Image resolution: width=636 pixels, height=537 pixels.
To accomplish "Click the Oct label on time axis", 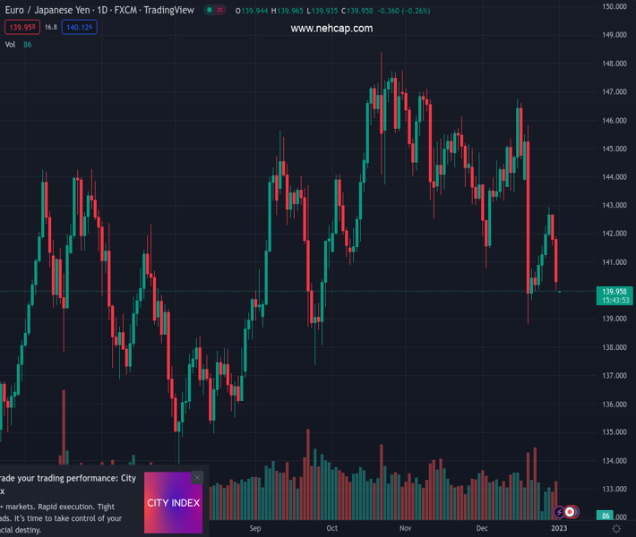I will click(x=331, y=529).
